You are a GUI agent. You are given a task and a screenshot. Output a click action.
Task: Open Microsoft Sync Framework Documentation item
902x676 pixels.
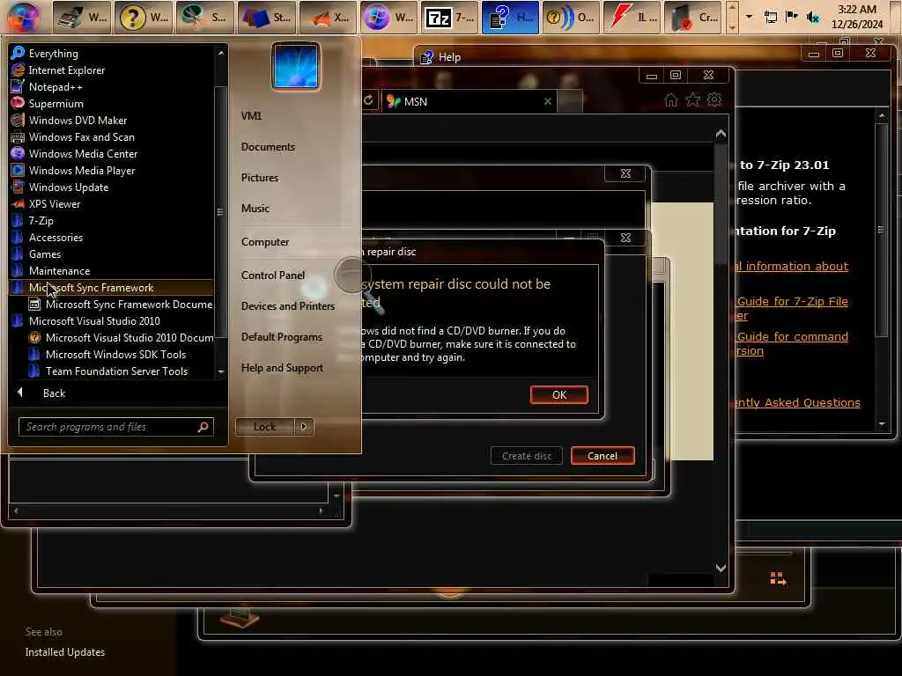point(129,304)
